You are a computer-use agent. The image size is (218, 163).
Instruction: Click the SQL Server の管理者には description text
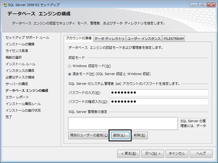193,124
